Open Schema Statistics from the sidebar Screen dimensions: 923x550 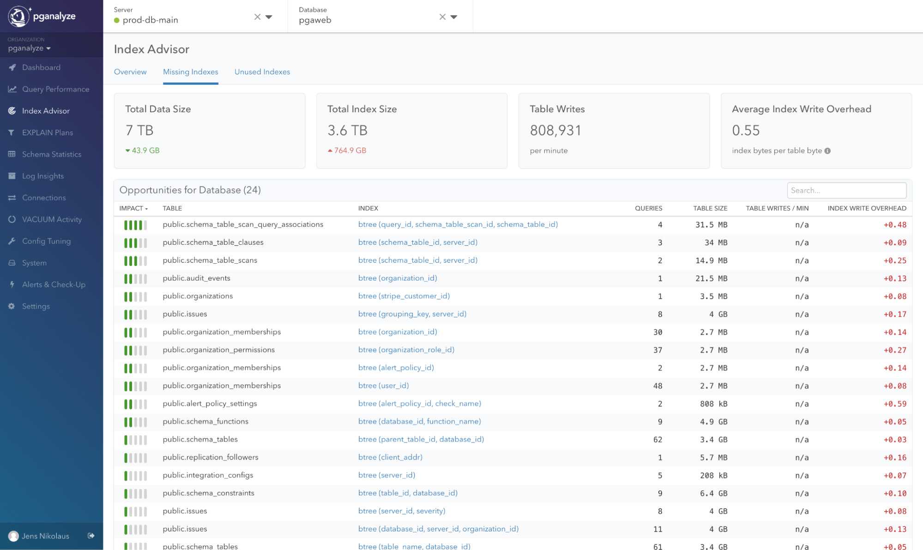[x=52, y=154]
